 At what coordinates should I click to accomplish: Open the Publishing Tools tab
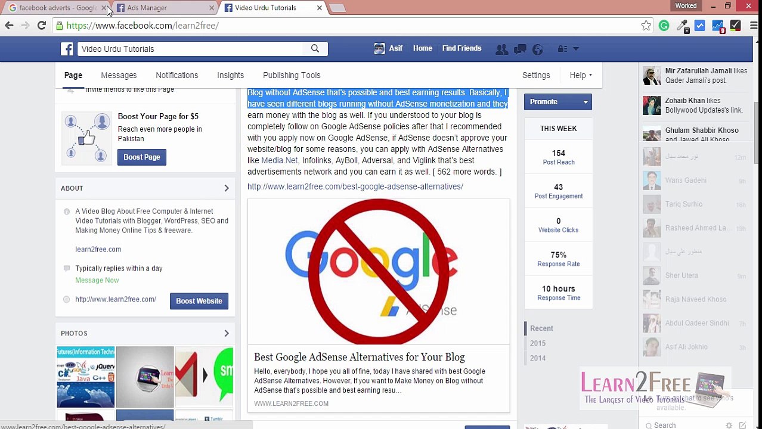click(x=292, y=75)
